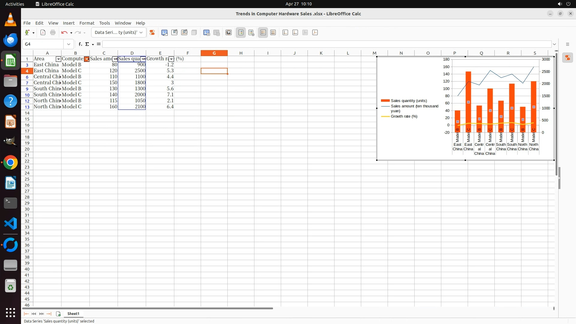Open the Insert menu
Viewport: 576px width, 324px height.
(68, 23)
